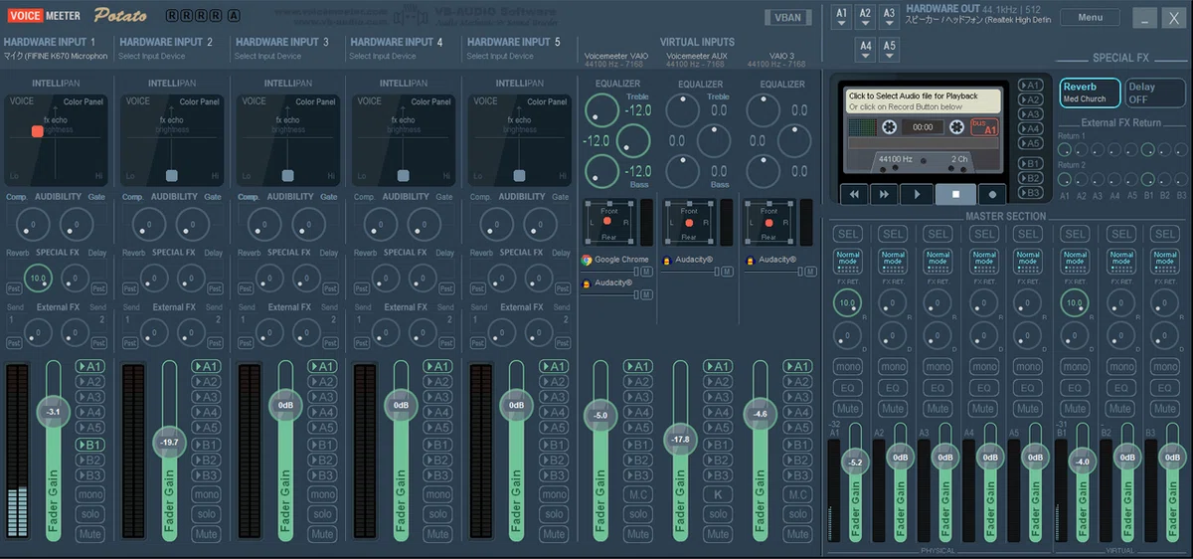
Task: Click the Hardware Input 1 Intellipan red handle
Action: click(x=37, y=131)
